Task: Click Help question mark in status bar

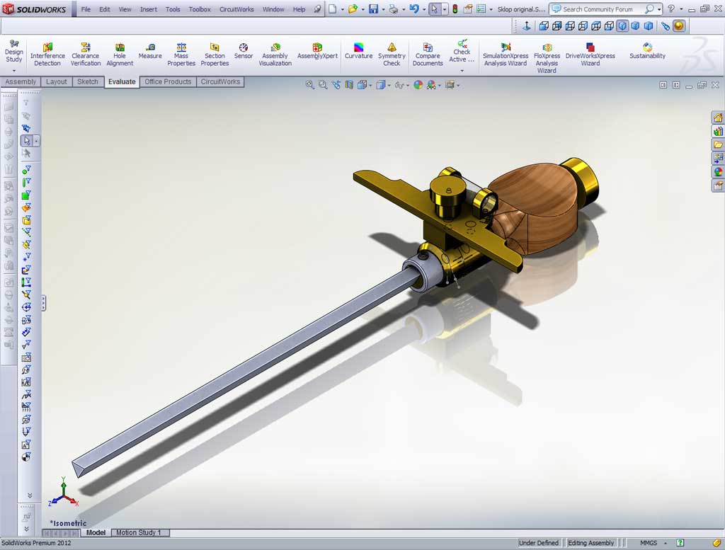Action: (x=680, y=543)
